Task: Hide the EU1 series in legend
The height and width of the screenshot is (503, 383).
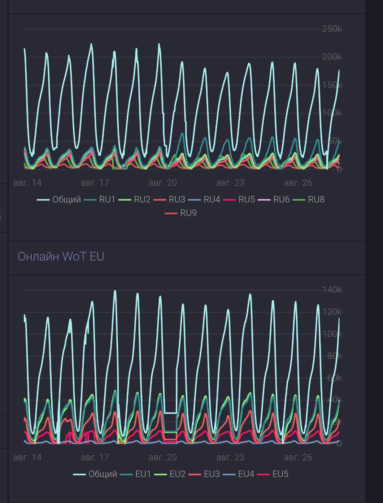Action: 135,474
